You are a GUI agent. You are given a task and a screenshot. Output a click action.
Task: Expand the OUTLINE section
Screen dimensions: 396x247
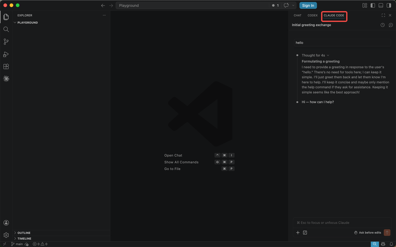point(61,233)
